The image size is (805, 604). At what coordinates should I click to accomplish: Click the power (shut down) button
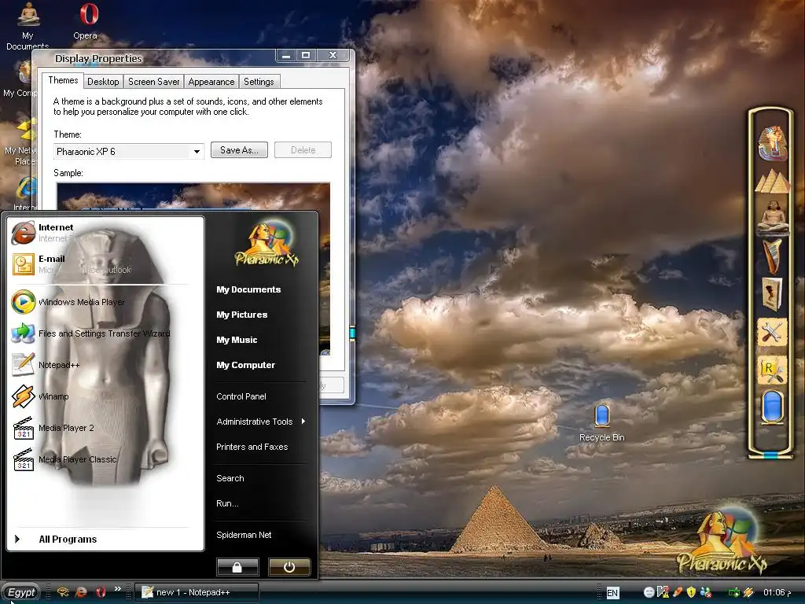point(289,567)
